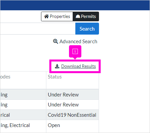Click the hard hat Permits icon
The height and width of the screenshot is (133, 150).
click(x=78, y=16)
